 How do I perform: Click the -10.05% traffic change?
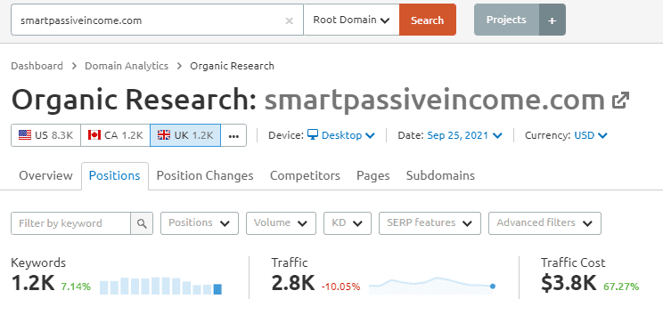[x=340, y=287]
